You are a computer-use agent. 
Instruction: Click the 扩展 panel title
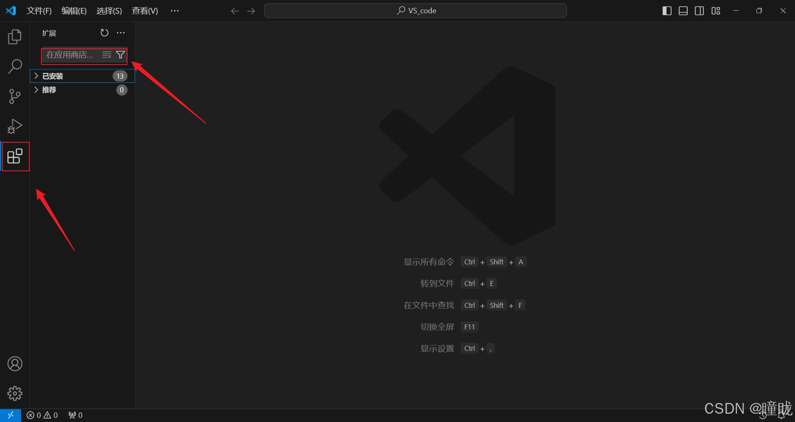[x=49, y=33]
